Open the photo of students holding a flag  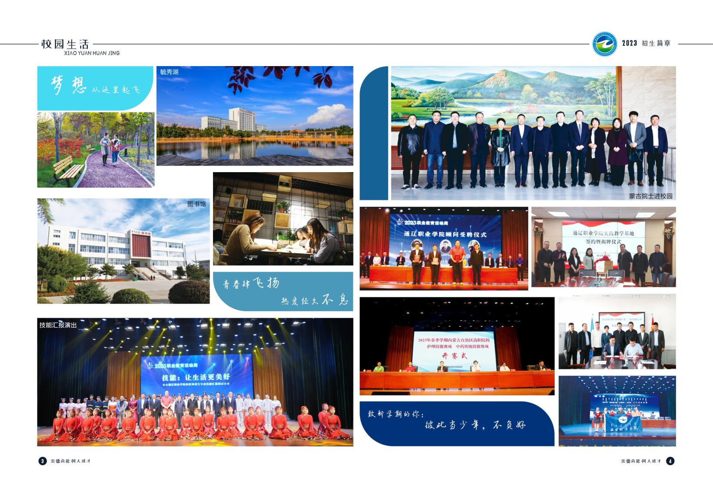coord(617,411)
